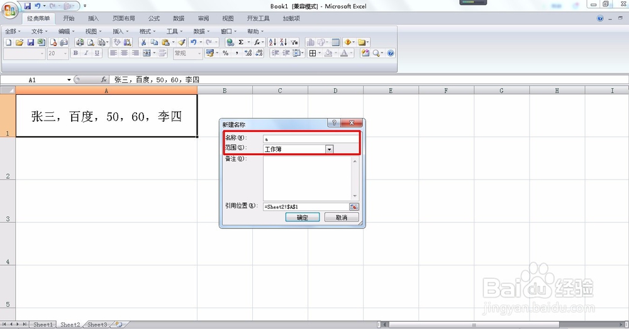
Task: Apply percent style formatting
Action: click(x=225, y=53)
